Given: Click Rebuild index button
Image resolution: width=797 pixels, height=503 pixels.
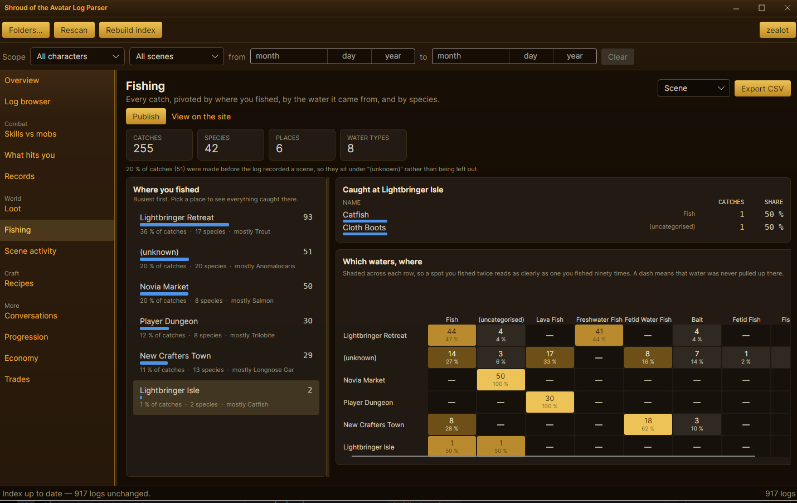Looking at the screenshot, I should point(130,30).
